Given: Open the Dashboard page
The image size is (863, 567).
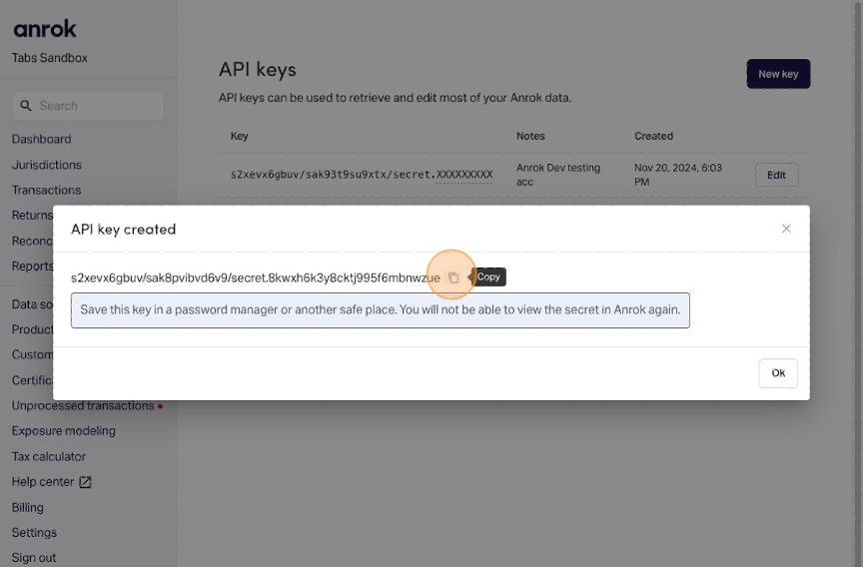Looking at the screenshot, I should [41, 139].
